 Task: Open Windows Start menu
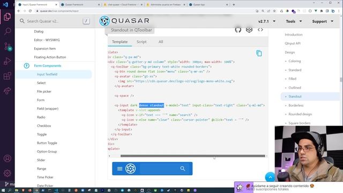[3, 190]
